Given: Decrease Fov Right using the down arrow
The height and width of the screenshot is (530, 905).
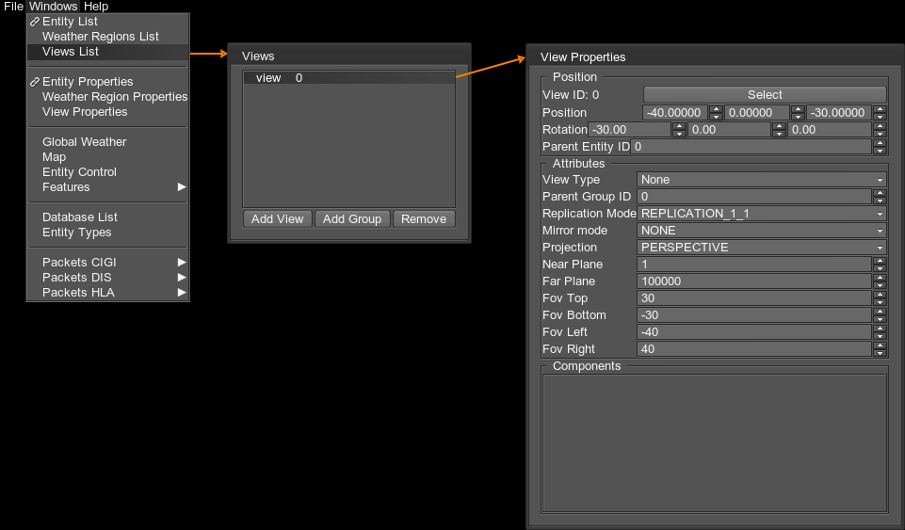Looking at the screenshot, I should click(880, 353).
